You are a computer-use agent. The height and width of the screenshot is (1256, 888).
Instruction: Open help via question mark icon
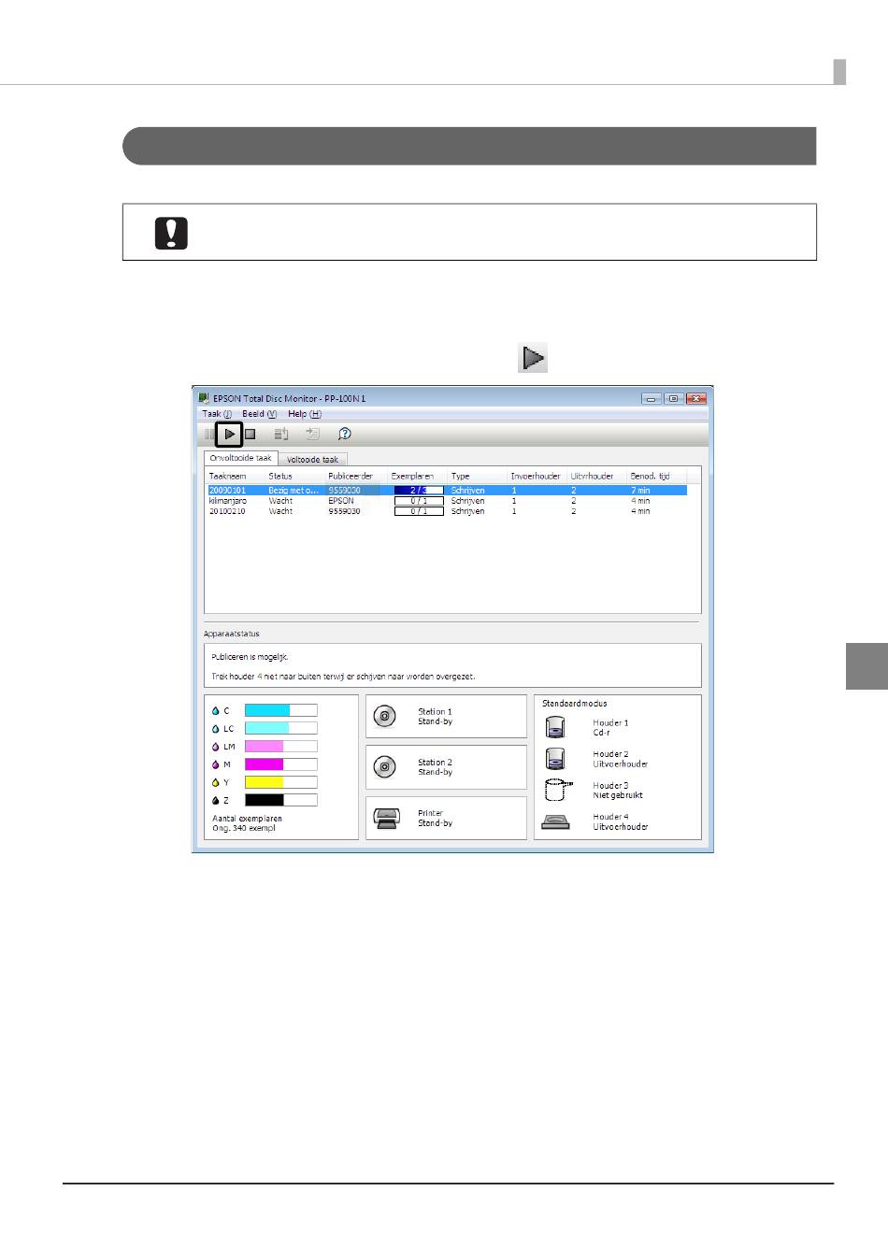(344, 434)
